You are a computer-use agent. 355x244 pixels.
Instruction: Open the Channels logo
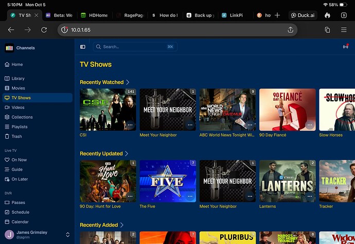9,48
